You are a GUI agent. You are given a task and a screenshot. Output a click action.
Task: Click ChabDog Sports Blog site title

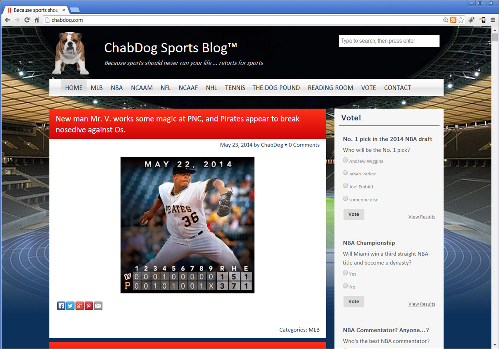pyautogui.click(x=171, y=48)
